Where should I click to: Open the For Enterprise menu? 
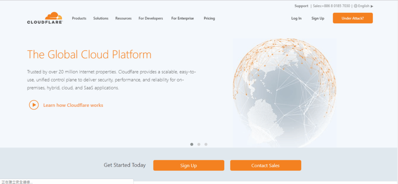point(183,18)
